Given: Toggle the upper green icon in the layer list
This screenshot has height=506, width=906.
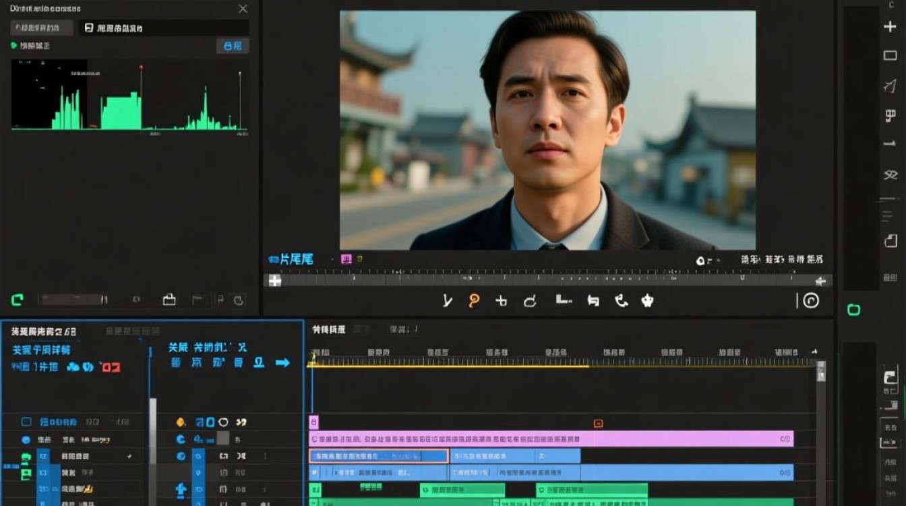Looking at the screenshot, I should click(x=26, y=458).
